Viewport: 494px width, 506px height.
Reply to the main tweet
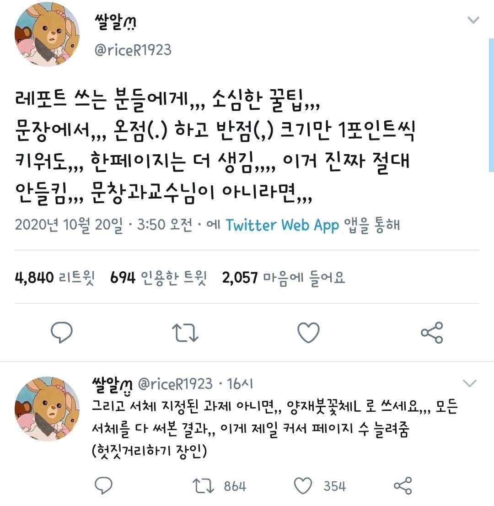(x=62, y=332)
